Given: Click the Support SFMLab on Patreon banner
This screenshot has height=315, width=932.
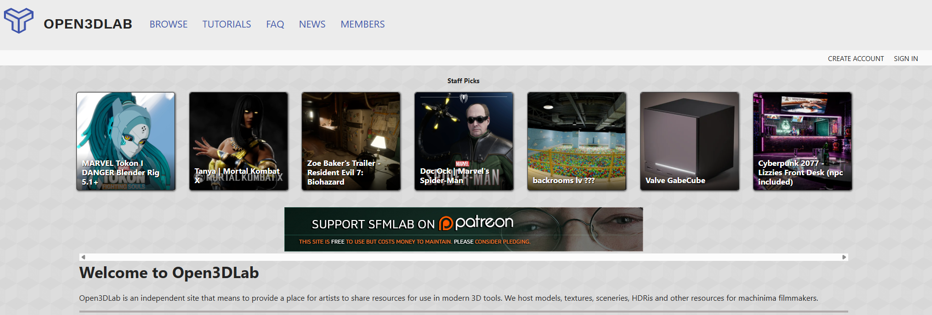Looking at the screenshot, I should point(464,229).
